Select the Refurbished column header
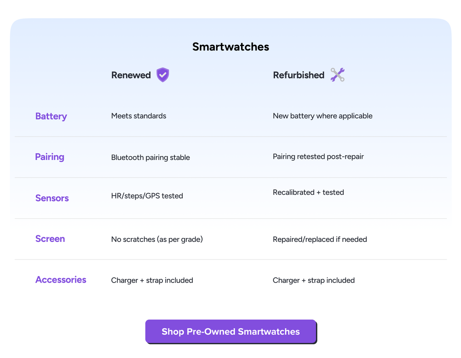 (298, 75)
